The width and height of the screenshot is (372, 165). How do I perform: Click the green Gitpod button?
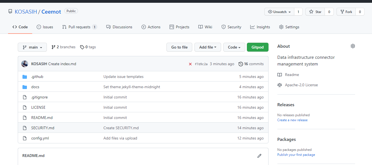pyautogui.click(x=258, y=47)
